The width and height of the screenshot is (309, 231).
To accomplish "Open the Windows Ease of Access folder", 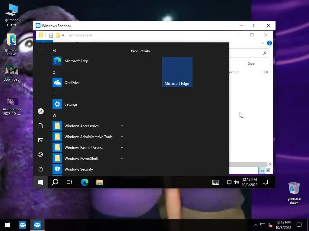I will coord(88,147).
